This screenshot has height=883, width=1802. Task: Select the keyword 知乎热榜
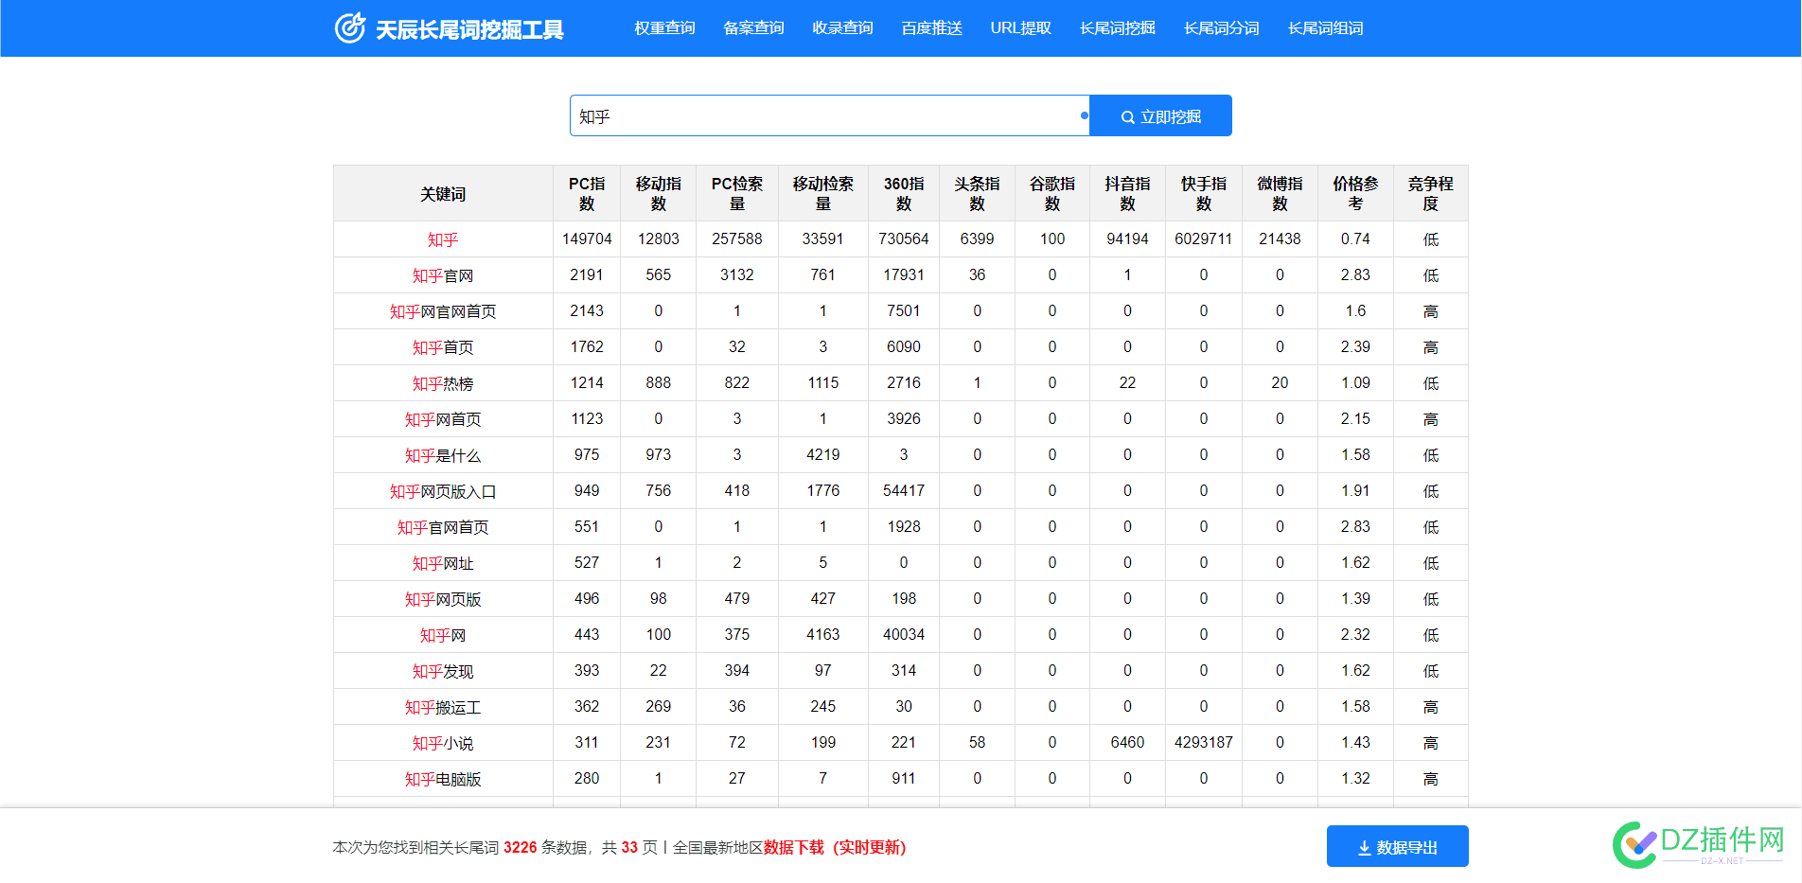tap(443, 383)
